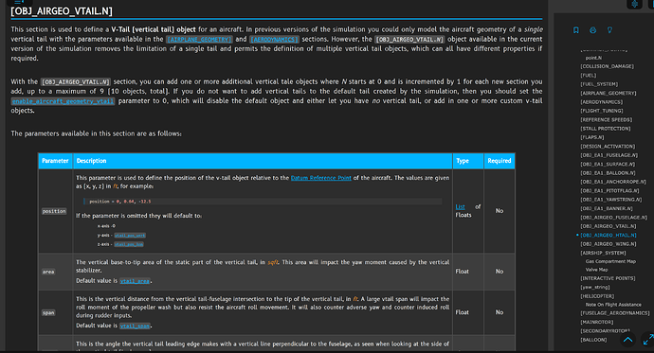Image resolution: width=654 pixels, height=353 pixels.
Task: Open the Datum Reference Point link
Action: tap(320, 178)
